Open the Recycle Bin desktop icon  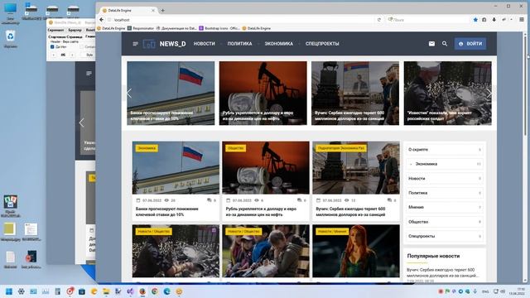11,38
